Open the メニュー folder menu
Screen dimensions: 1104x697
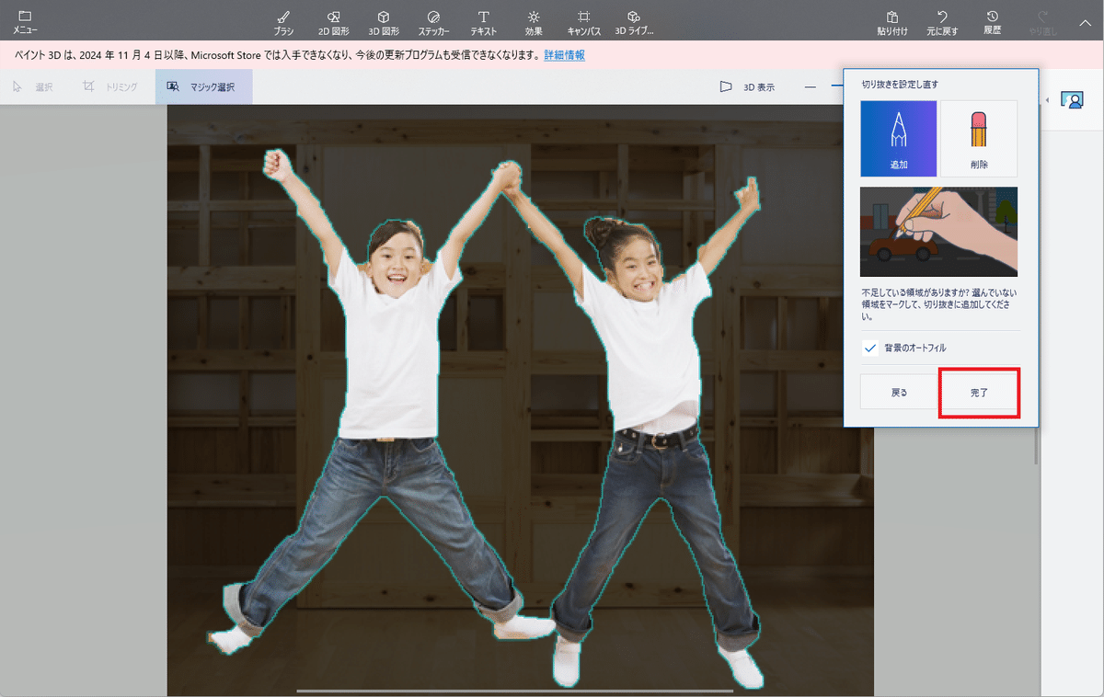(x=25, y=22)
